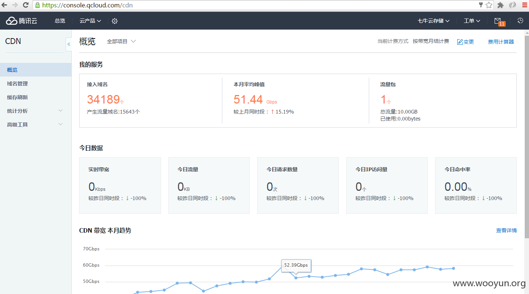Open the Chrome hamburger menu
Image resolution: width=529 pixels, height=294 pixels.
[524, 5]
